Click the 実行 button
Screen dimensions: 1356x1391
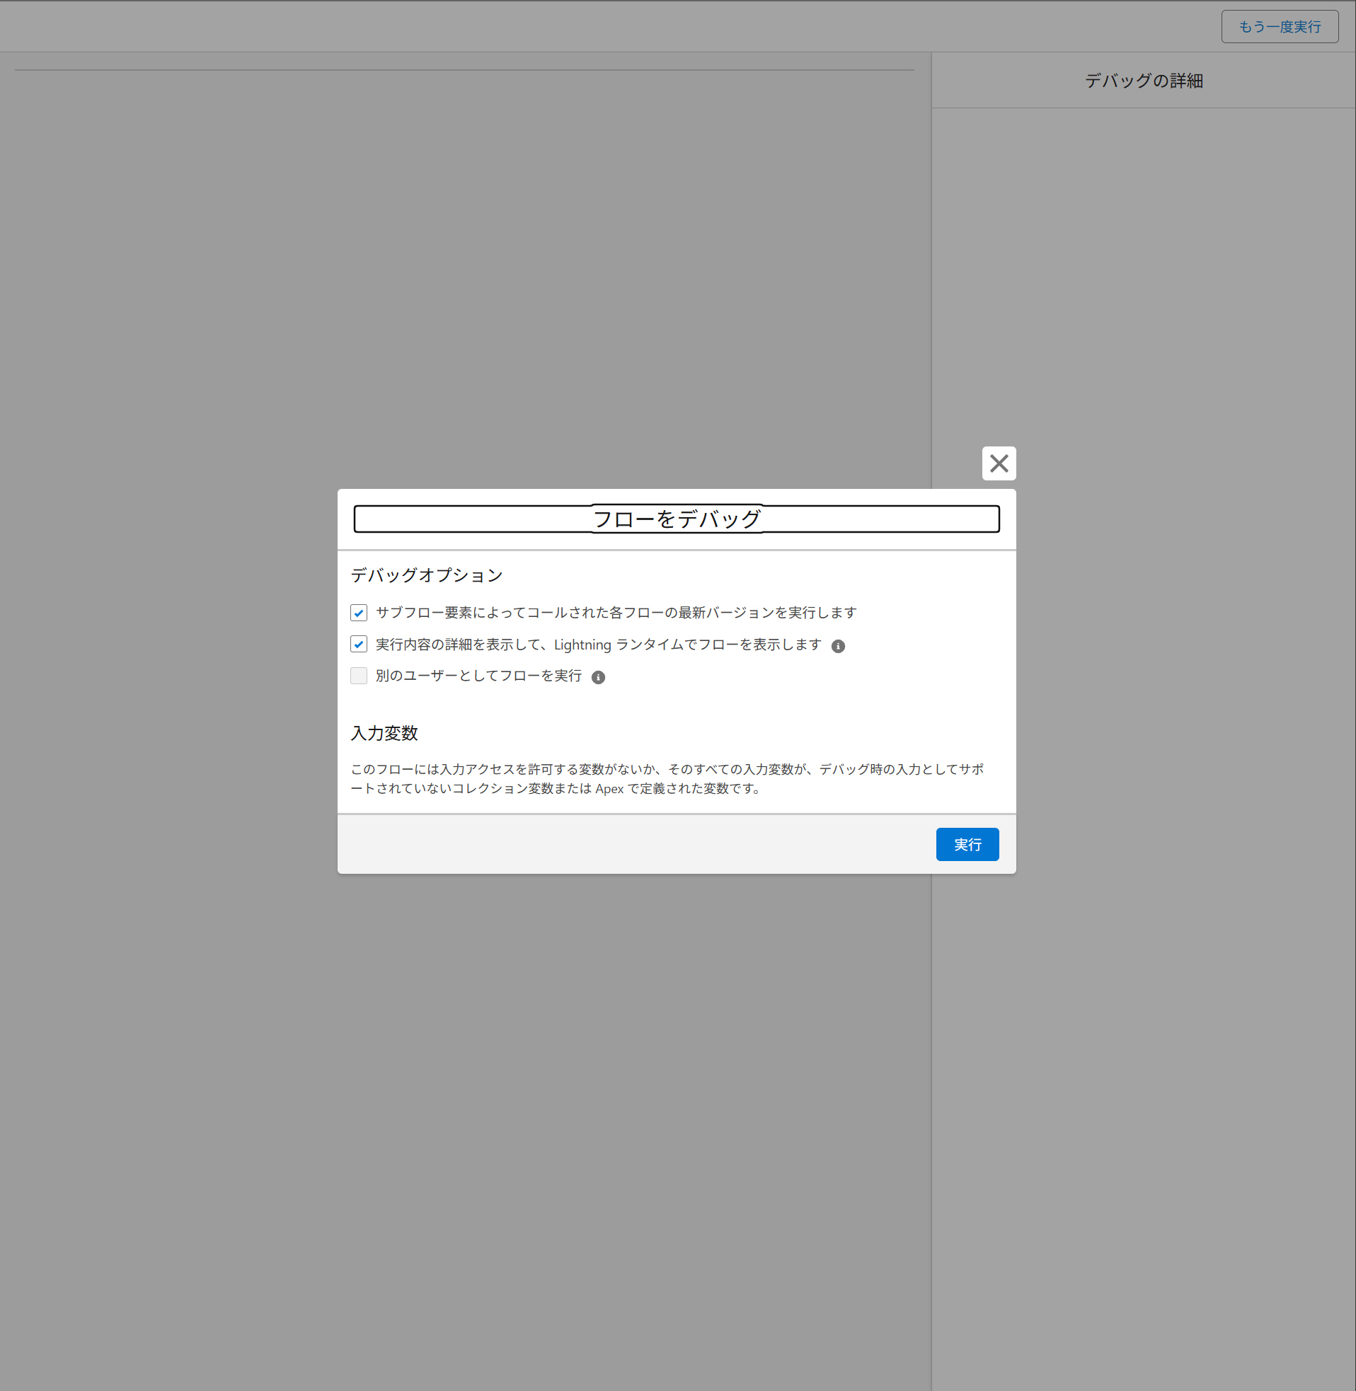pyautogui.click(x=967, y=844)
